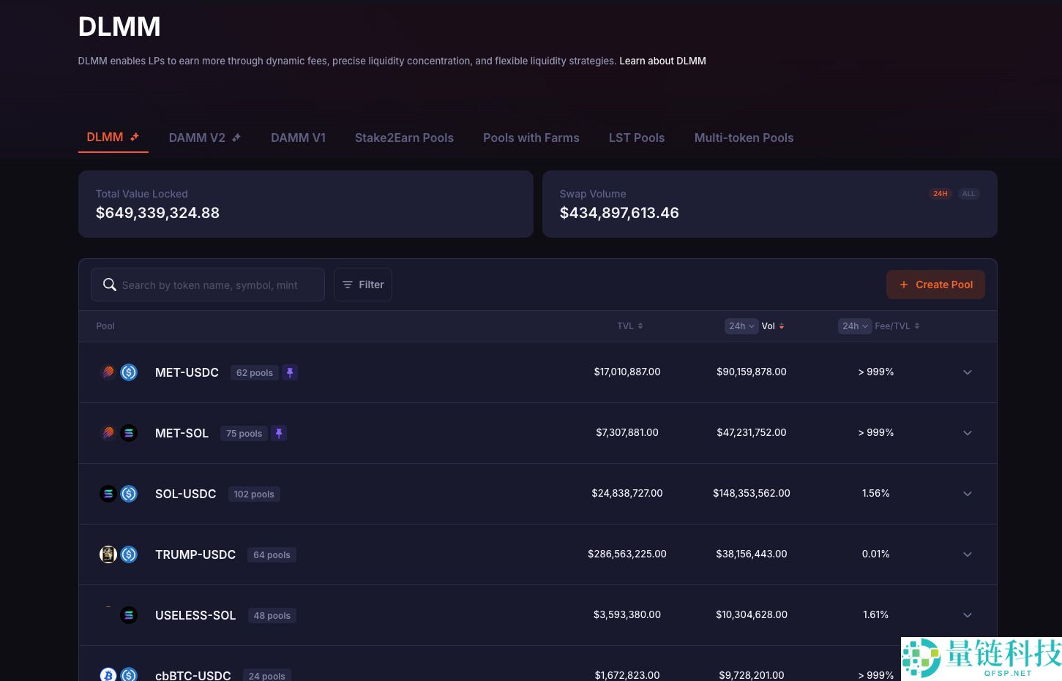Image resolution: width=1062 pixels, height=681 pixels.
Task: Click the magnifier icon in search box
Action: pos(110,285)
